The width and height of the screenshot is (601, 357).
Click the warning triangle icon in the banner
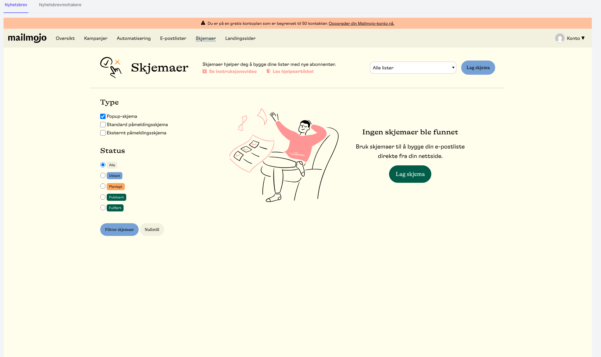tap(203, 23)
